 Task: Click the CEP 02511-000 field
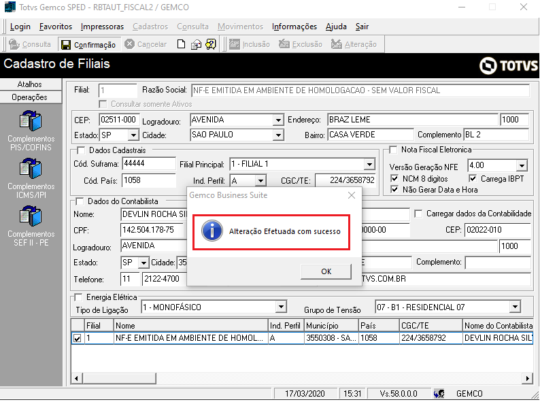click(x=119, y=120)
